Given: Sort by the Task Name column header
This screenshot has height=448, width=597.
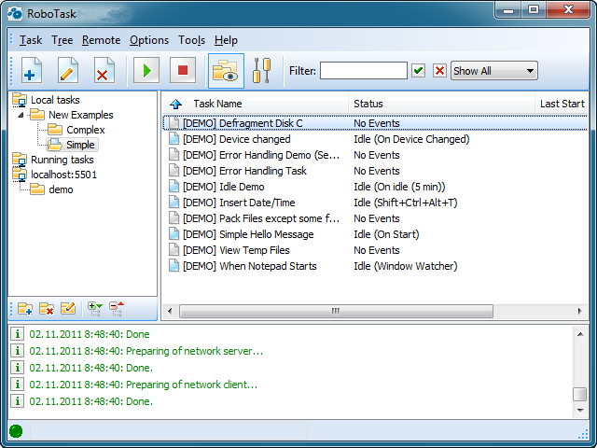Looking at the screenshot, I should tap(217, 104).
